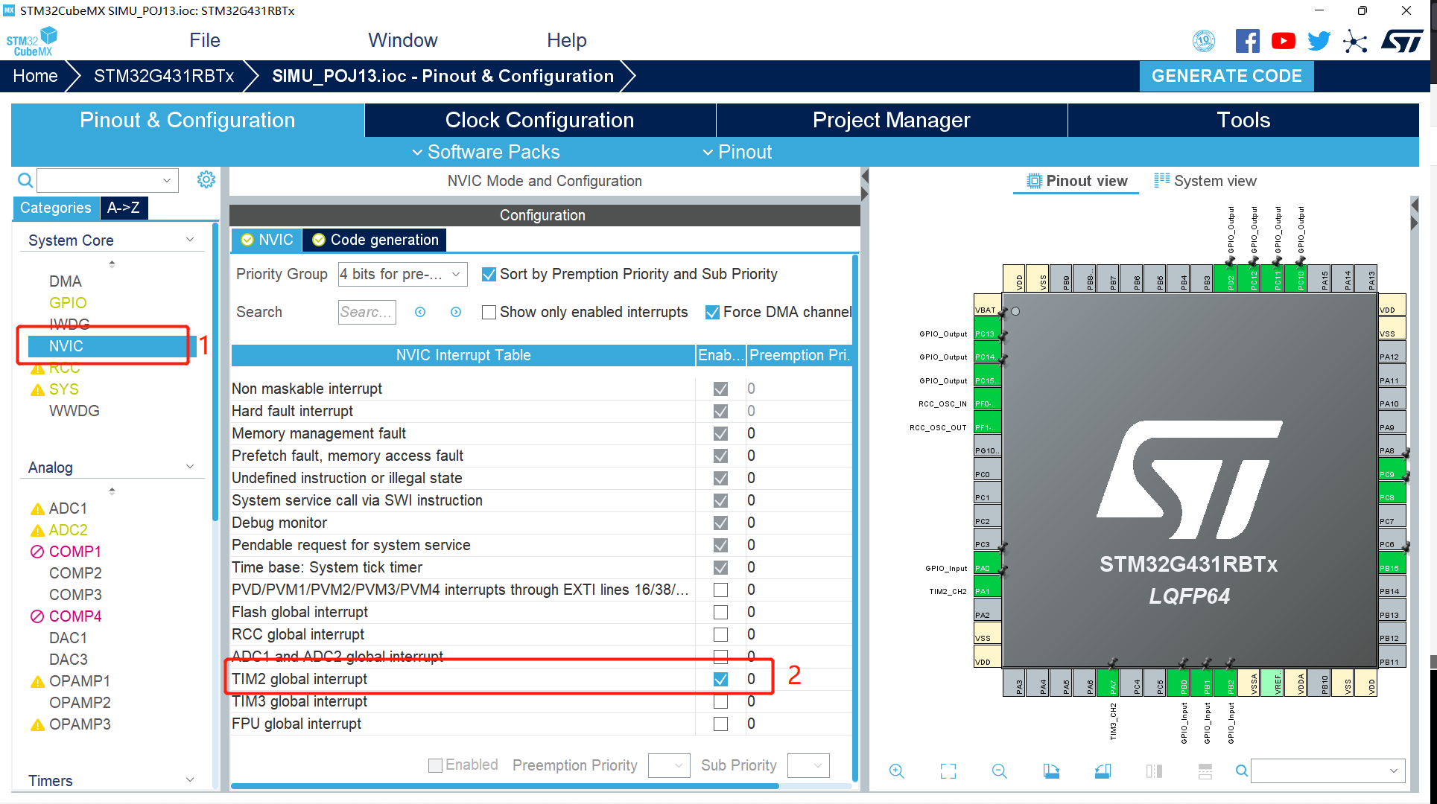Screen dimensions: 1437x804
Task: Open the Priority Group dropdown
Action: point(402,275)
